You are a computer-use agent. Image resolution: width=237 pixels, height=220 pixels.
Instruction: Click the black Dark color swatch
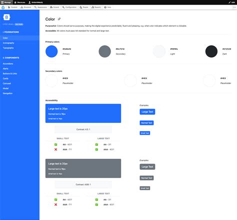click(x=211, y=51)
